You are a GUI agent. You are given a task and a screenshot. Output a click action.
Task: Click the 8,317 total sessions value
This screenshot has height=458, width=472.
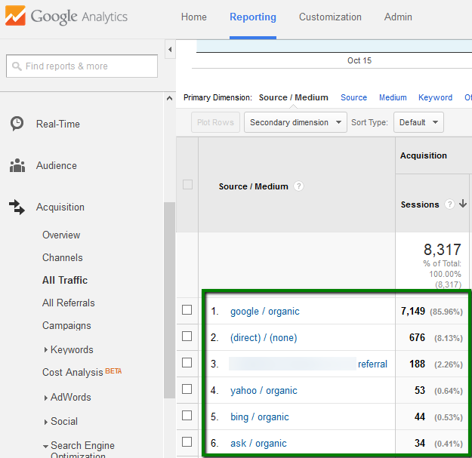click(x=443, y=250)
